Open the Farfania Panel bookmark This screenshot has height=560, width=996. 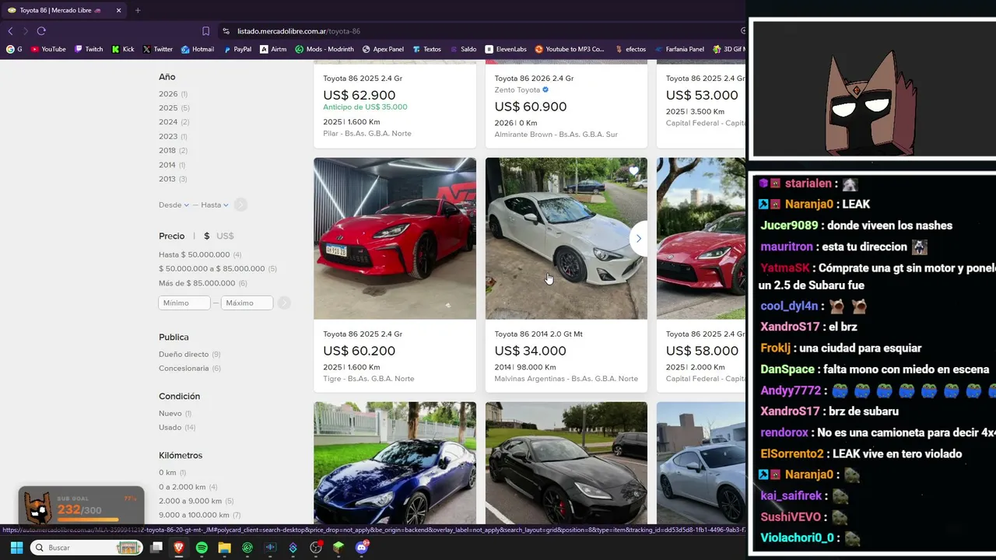click(679, 49)
